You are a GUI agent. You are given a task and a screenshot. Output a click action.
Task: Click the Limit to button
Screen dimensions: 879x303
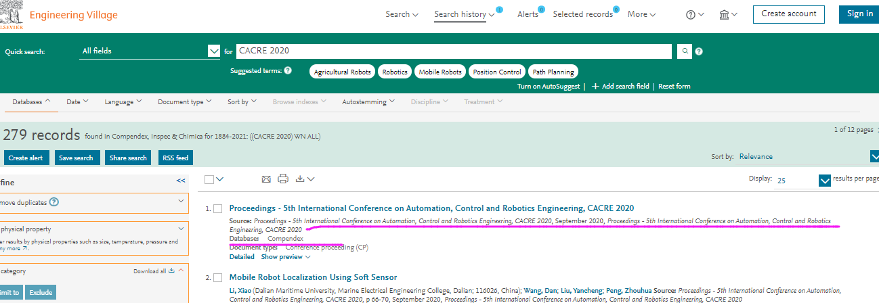point(10,293)
